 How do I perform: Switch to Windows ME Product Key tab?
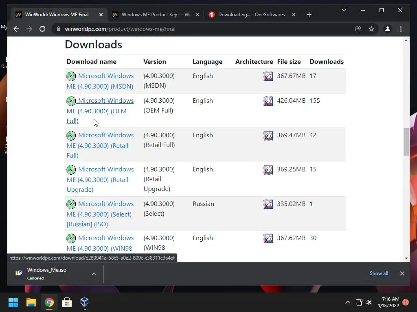(x=156, y=15)
